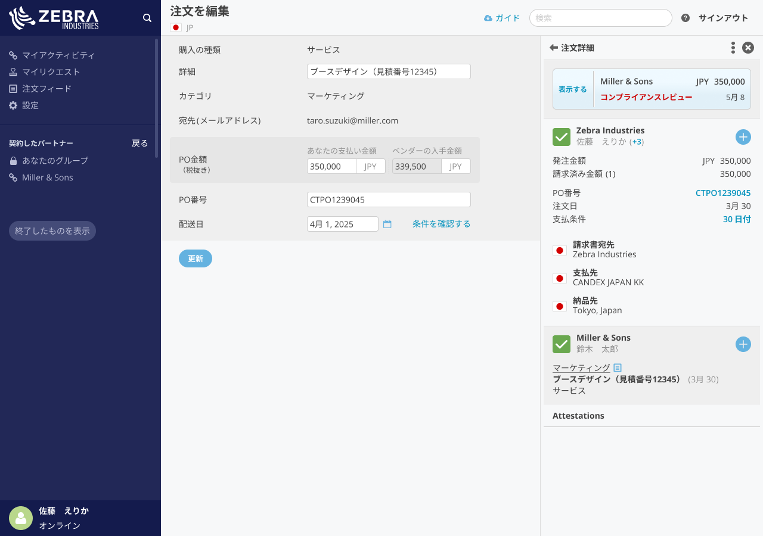Click the back arrow next to 注文詳細

[554, 48]
